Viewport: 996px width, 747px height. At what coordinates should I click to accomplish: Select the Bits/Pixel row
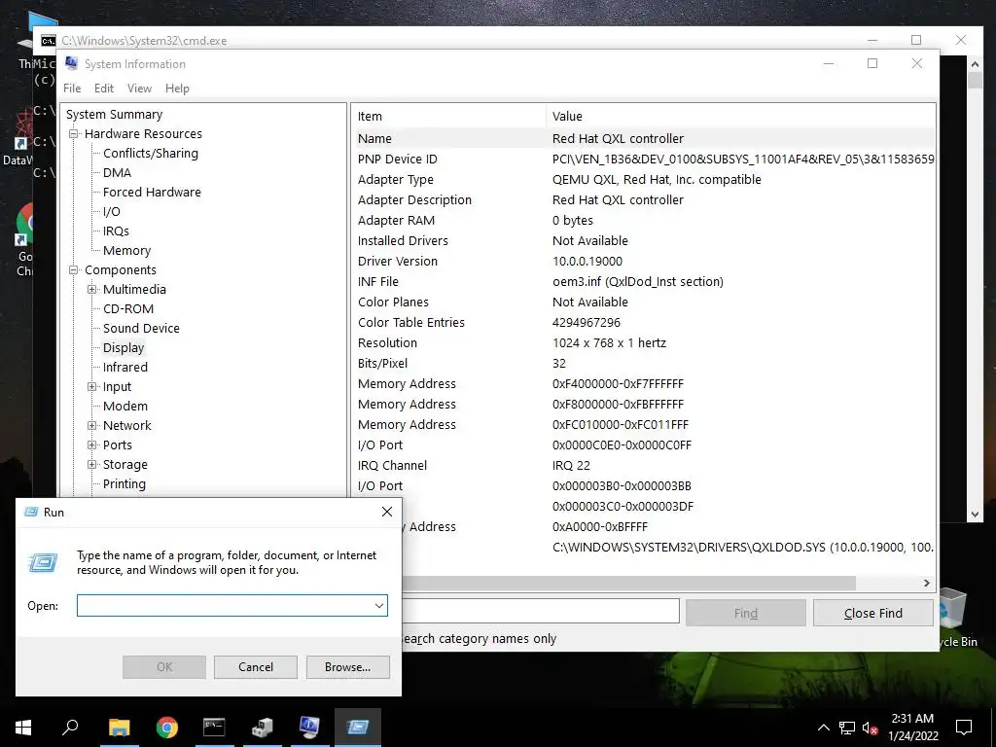pos(643,364)
